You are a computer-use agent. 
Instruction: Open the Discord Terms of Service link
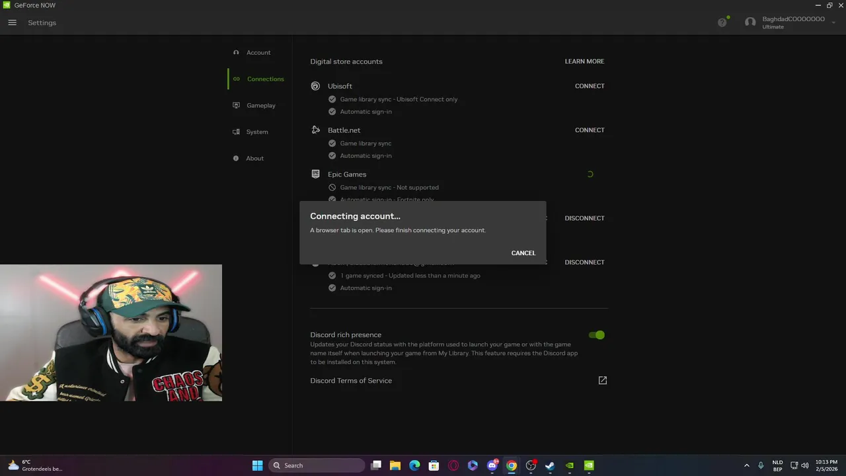point(351,381)
